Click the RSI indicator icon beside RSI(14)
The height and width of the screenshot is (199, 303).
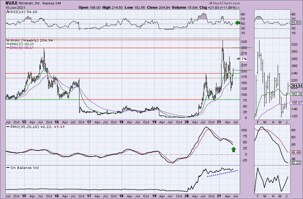(x=7, y=12)
